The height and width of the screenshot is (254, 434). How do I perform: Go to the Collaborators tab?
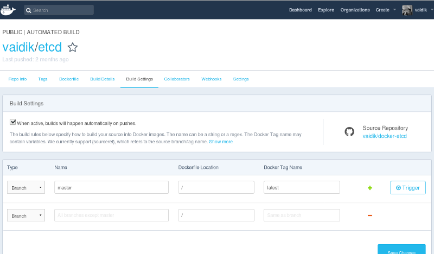click(x=177, y=79)
